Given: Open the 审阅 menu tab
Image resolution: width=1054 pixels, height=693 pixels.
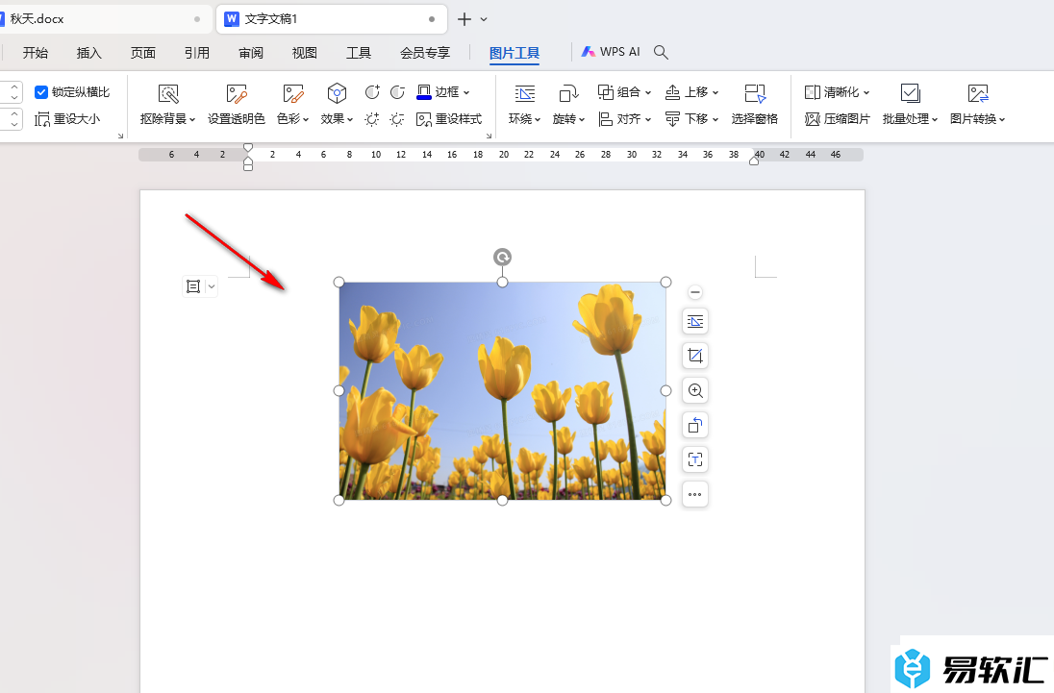Looking at the screenshot, I should [251, 52].
